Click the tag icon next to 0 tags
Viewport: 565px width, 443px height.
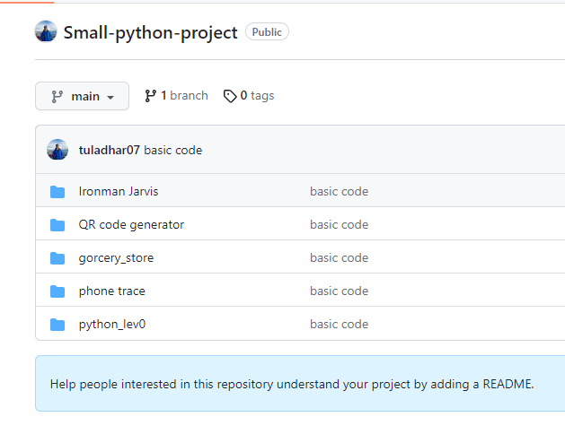230,96
